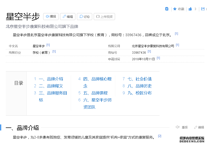Go to 三、品牌服务目标 in the contents
Image resolution: width=207 pixels, height=145 pixels.
coord(53,97)
